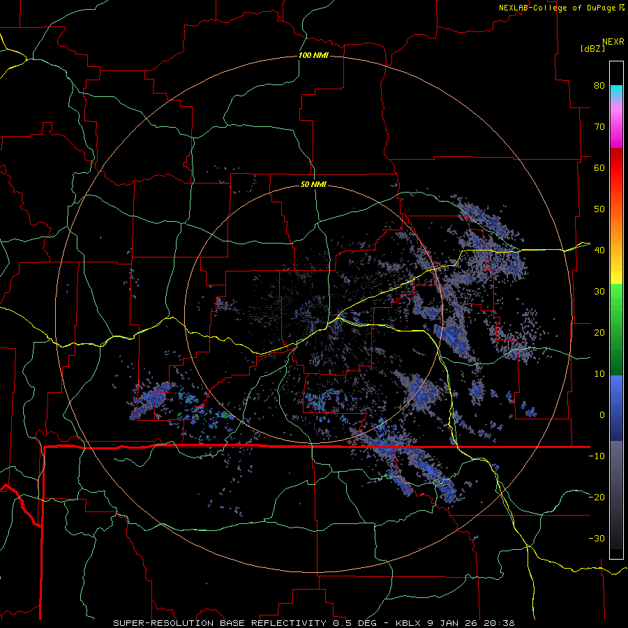Screen dimensions: 628x628
Task: Click the 'KBLX' radar site identifier
Action: pyautogui.click(x=408, y=623)
